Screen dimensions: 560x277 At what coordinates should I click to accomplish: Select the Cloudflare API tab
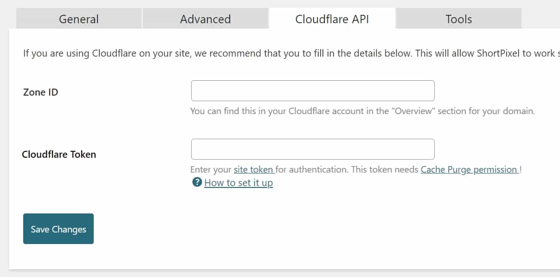[332, 19]
